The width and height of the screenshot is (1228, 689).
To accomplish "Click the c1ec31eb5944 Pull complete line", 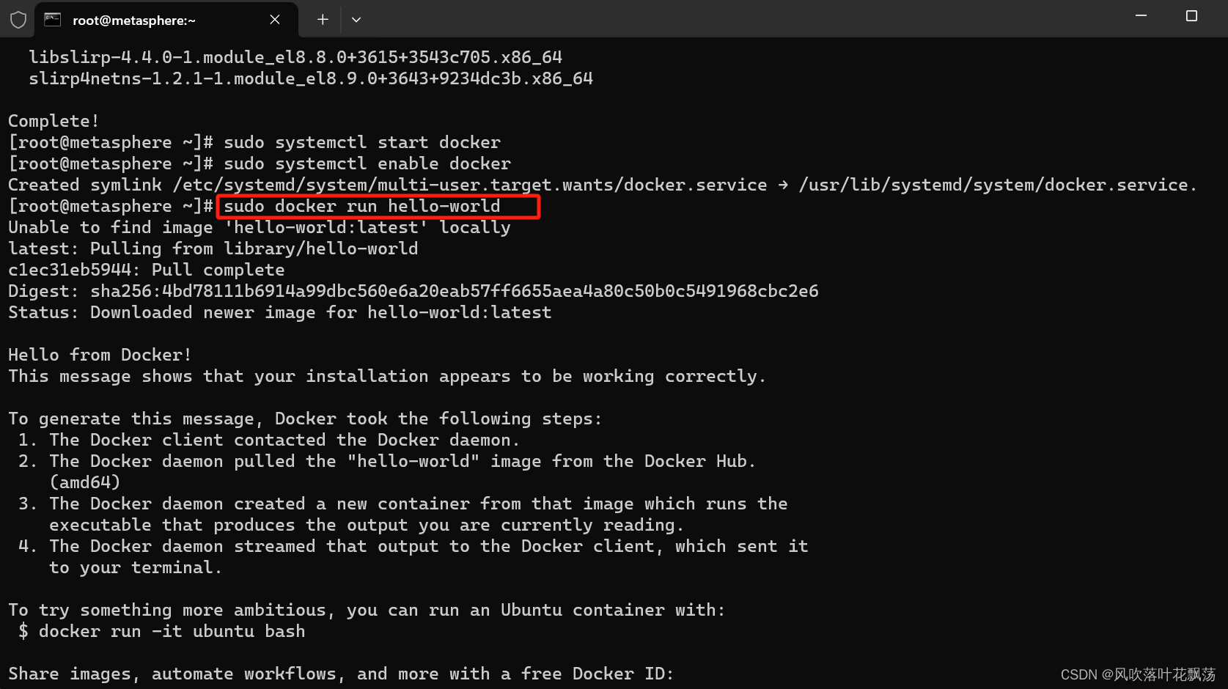I will pyautogui.click(x=146, y=270).
